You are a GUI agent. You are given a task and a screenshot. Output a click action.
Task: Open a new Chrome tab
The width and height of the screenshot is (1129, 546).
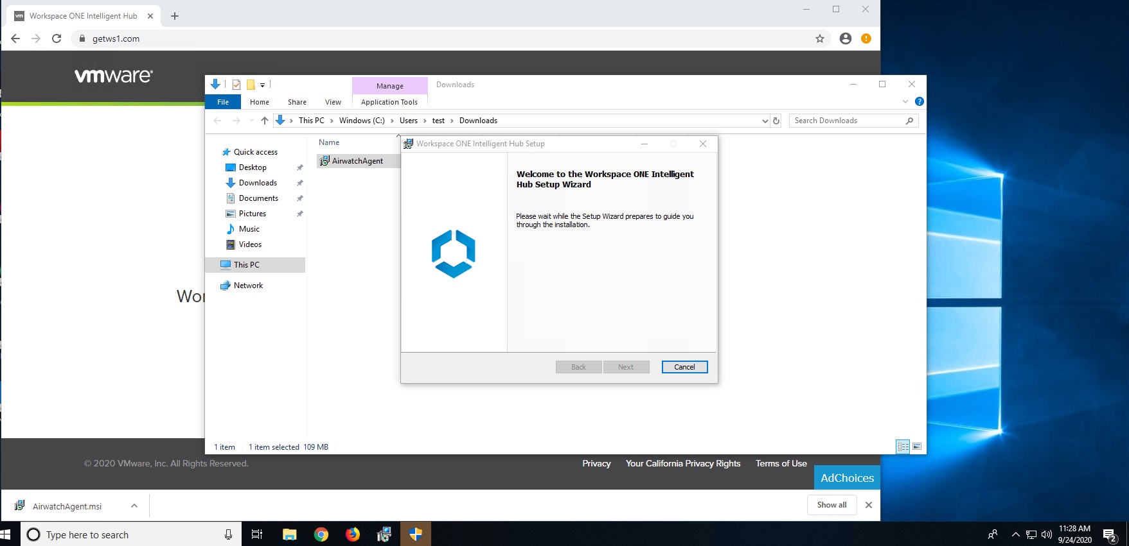[x=175, y=16]
